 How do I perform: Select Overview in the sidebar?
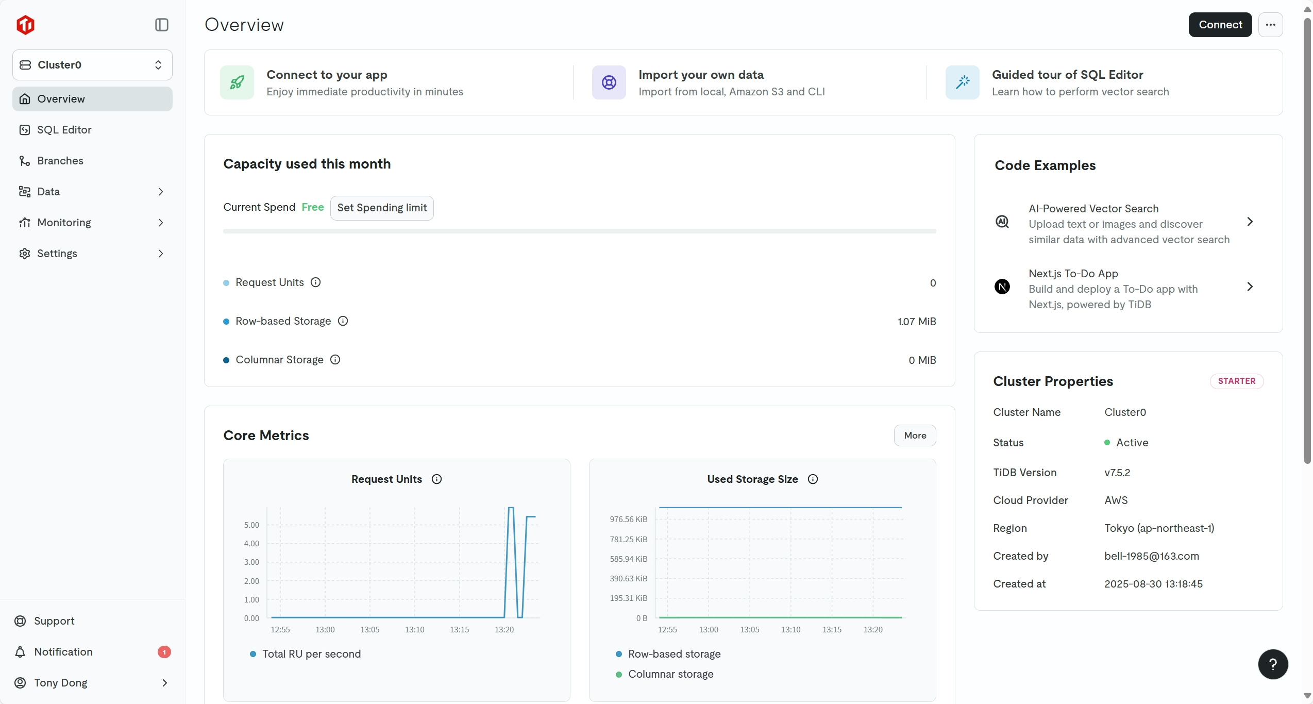tap(92, 99)
